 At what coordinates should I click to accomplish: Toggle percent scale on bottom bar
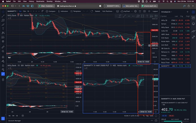click(144, 116)
